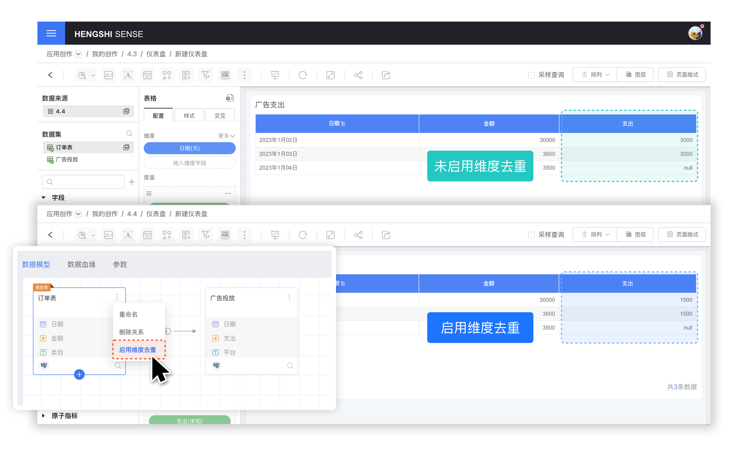Select 订单表 dataset
748x460 pixels.
coord(88,147)
